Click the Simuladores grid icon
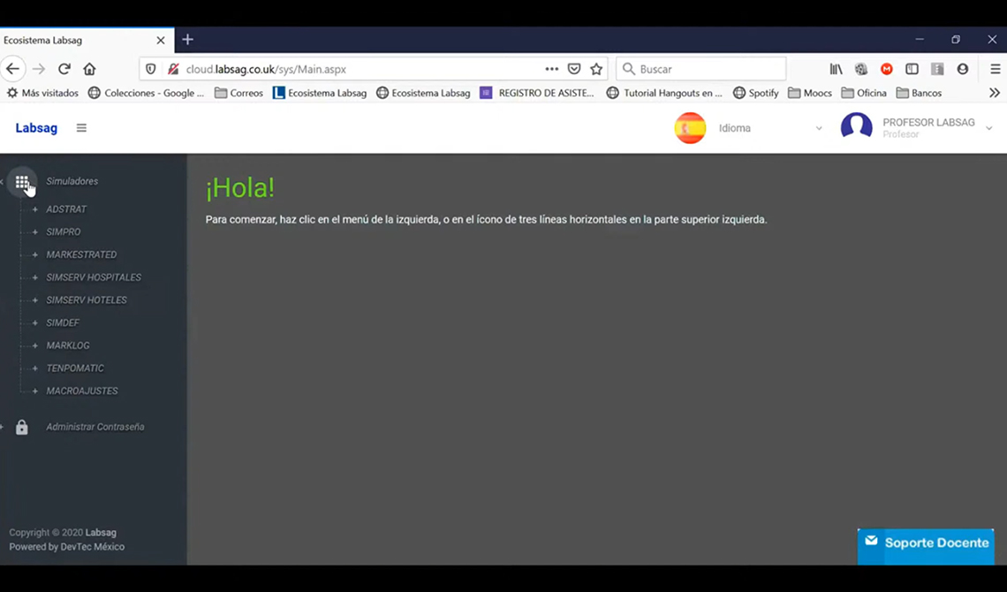Viewport: 1007px width, 592px height. click(x=22, y=182)
